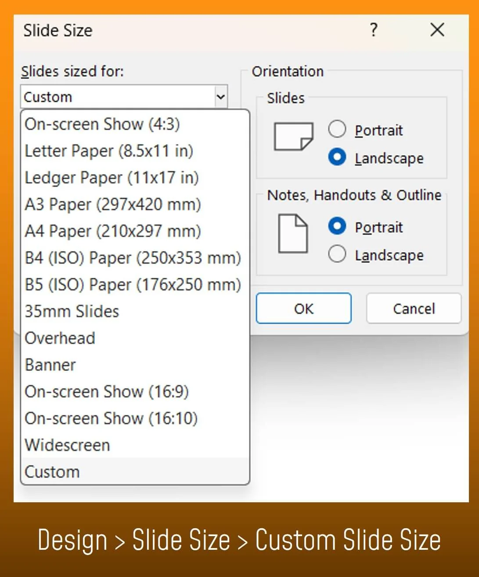
Task: Select Custom at the bottom of list
Action: [135, 472]
